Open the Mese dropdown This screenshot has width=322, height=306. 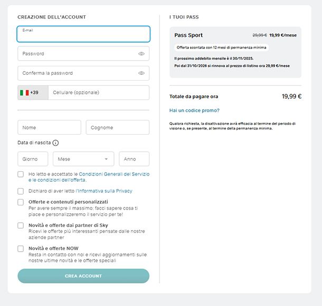82,159
